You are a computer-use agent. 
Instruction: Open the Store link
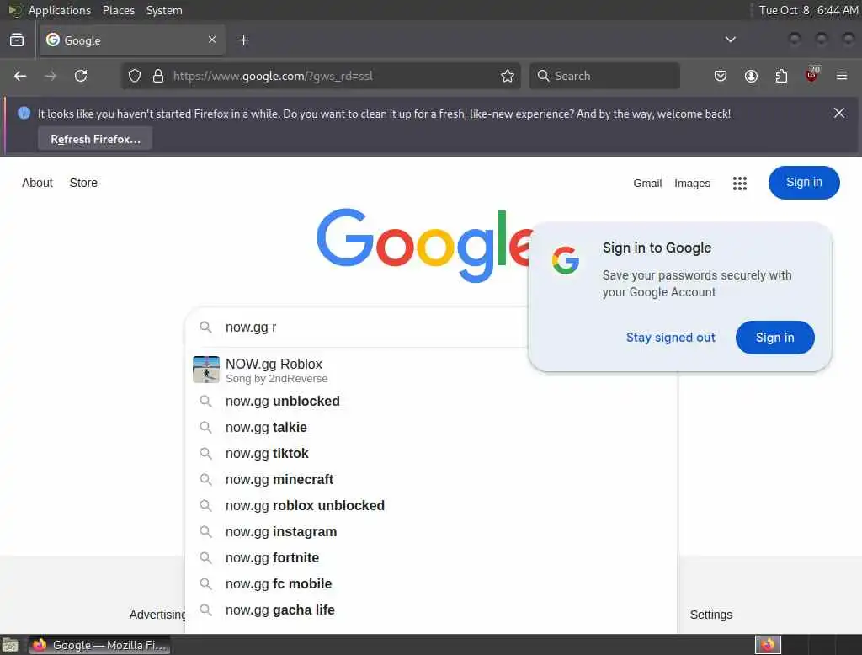83,183
